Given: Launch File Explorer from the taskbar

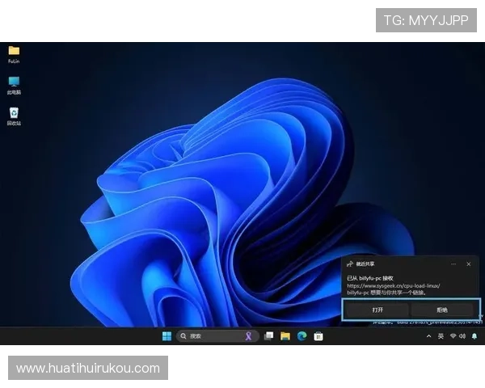Looking at the screenshot, I should [285, 336].
